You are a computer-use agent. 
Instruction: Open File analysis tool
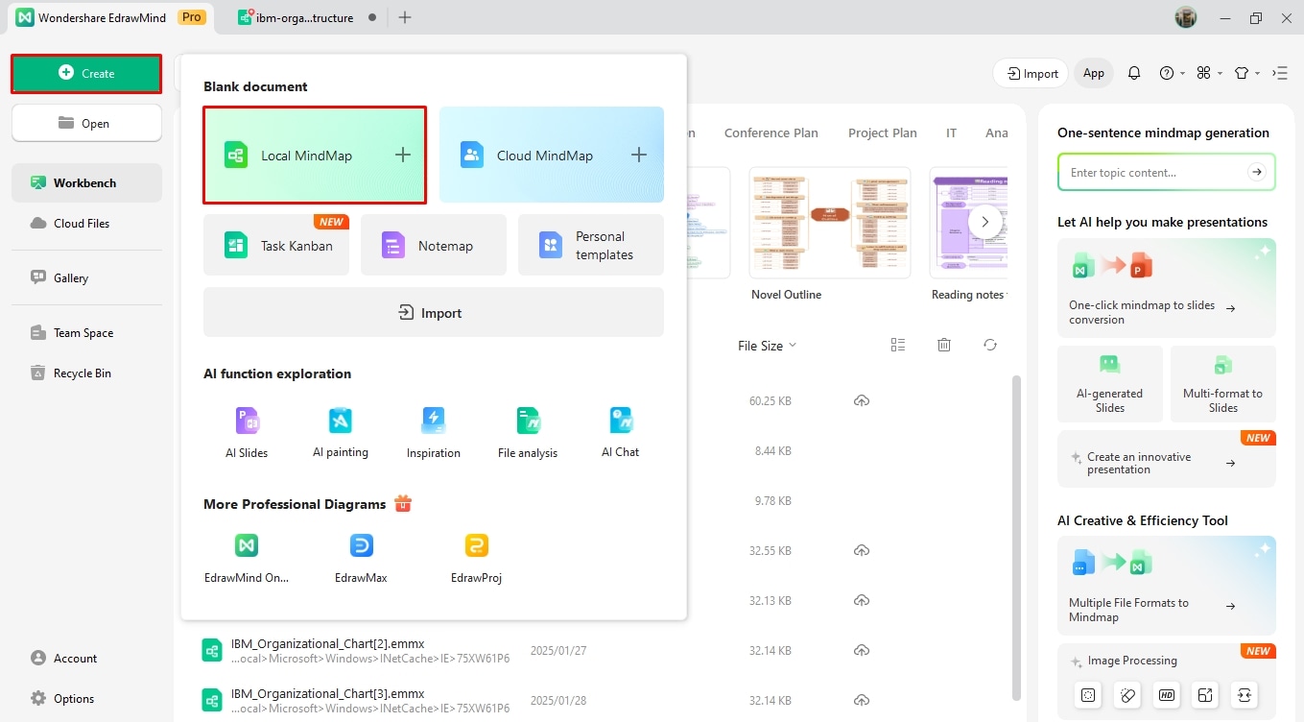click(528, 433)
